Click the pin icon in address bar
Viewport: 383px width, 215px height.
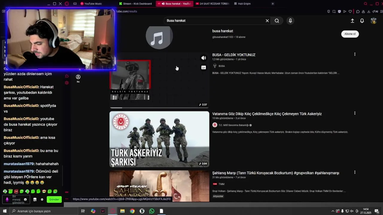pos(329,12)
